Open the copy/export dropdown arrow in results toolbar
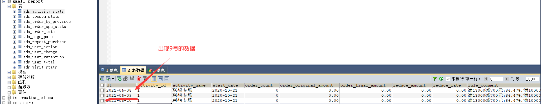Screen dimensions: 541x104 click(x=113, y=79)
